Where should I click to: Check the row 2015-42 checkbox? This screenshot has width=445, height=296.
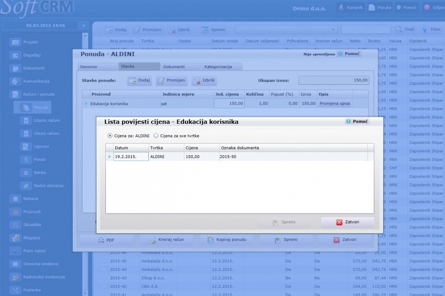point(104,287)
